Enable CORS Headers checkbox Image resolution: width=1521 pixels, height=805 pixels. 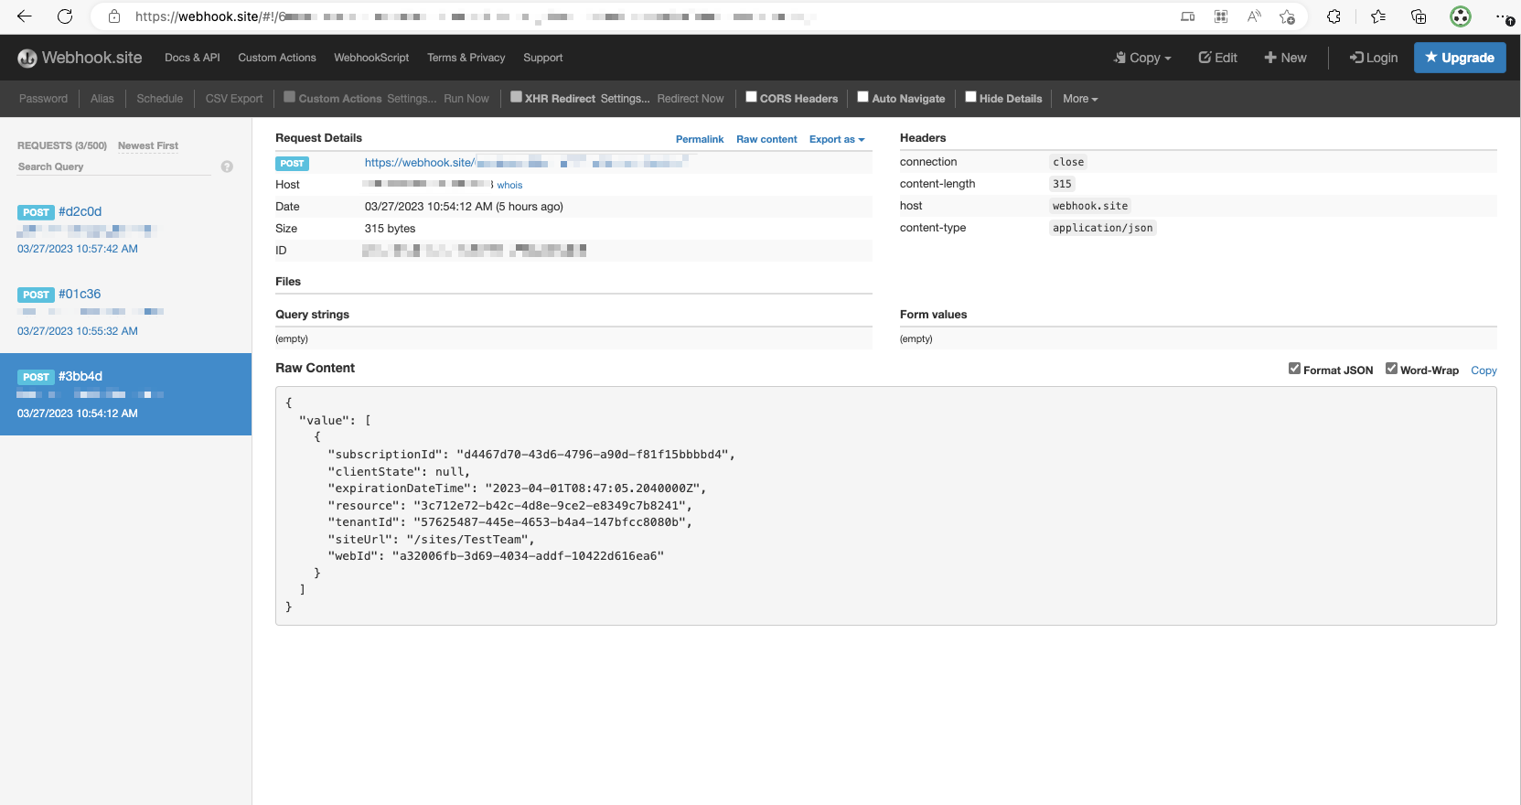pyautogui.click(x=751, y=97)
